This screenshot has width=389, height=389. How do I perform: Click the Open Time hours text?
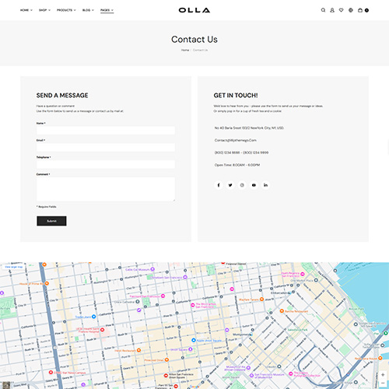(x=237, y=165)
